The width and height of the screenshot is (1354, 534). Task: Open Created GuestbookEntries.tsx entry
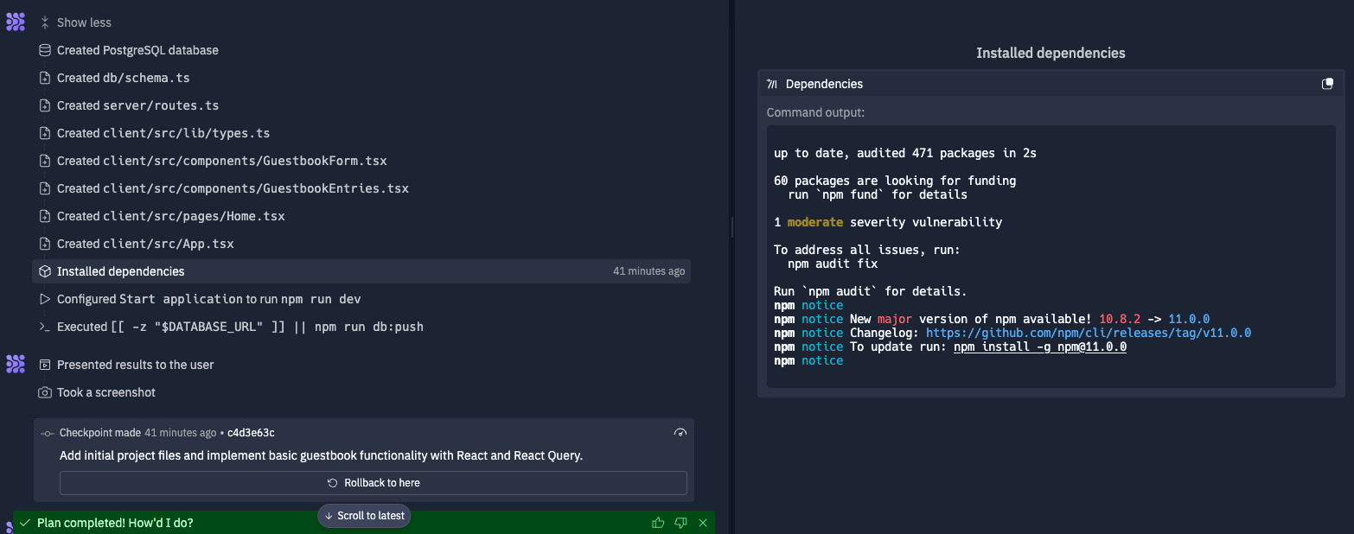pos(233,188)
